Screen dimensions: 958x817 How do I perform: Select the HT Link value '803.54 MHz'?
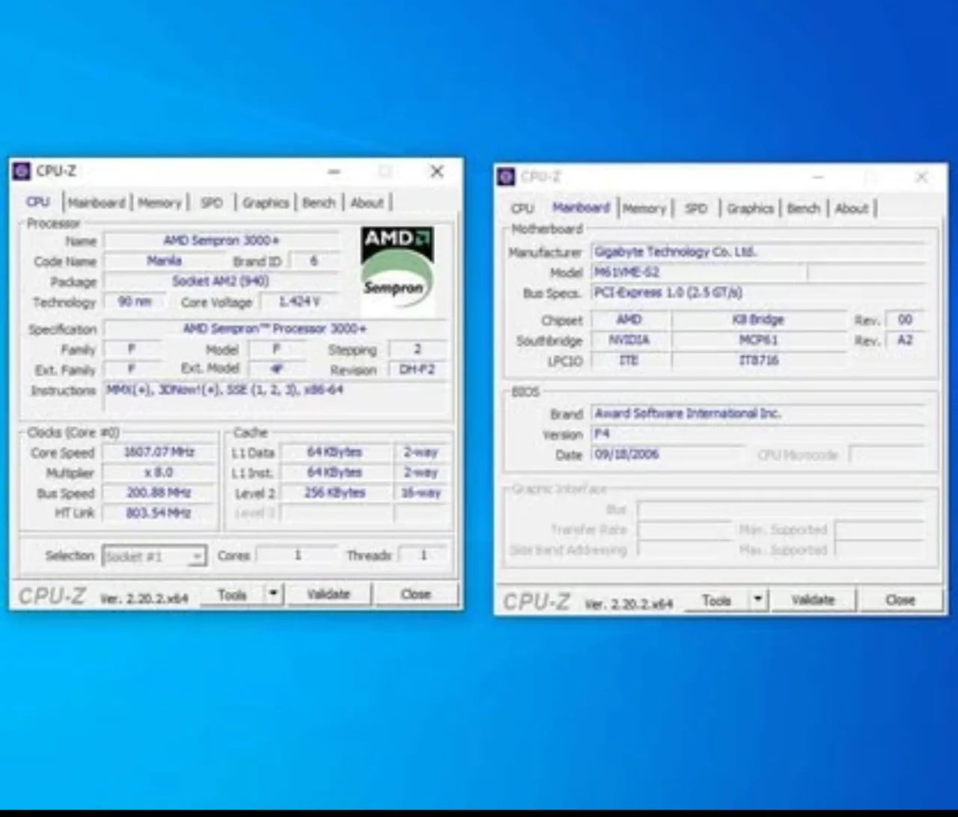pyautogui.click(x=159, y=513)
